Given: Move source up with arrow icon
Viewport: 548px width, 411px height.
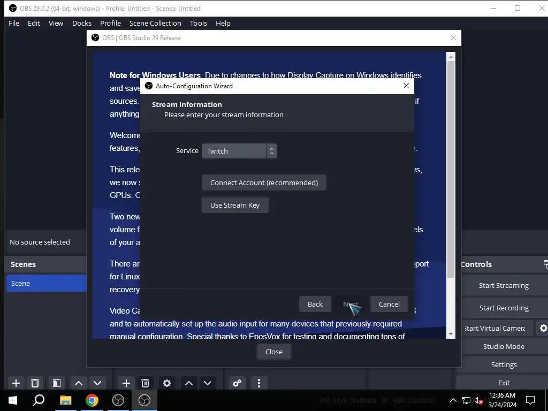Looking at the screenshot, I should pos(189,383).
